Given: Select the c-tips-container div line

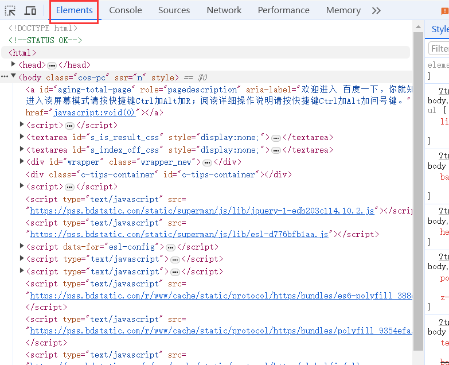Looking at the screenshot, I should [159, 174].
